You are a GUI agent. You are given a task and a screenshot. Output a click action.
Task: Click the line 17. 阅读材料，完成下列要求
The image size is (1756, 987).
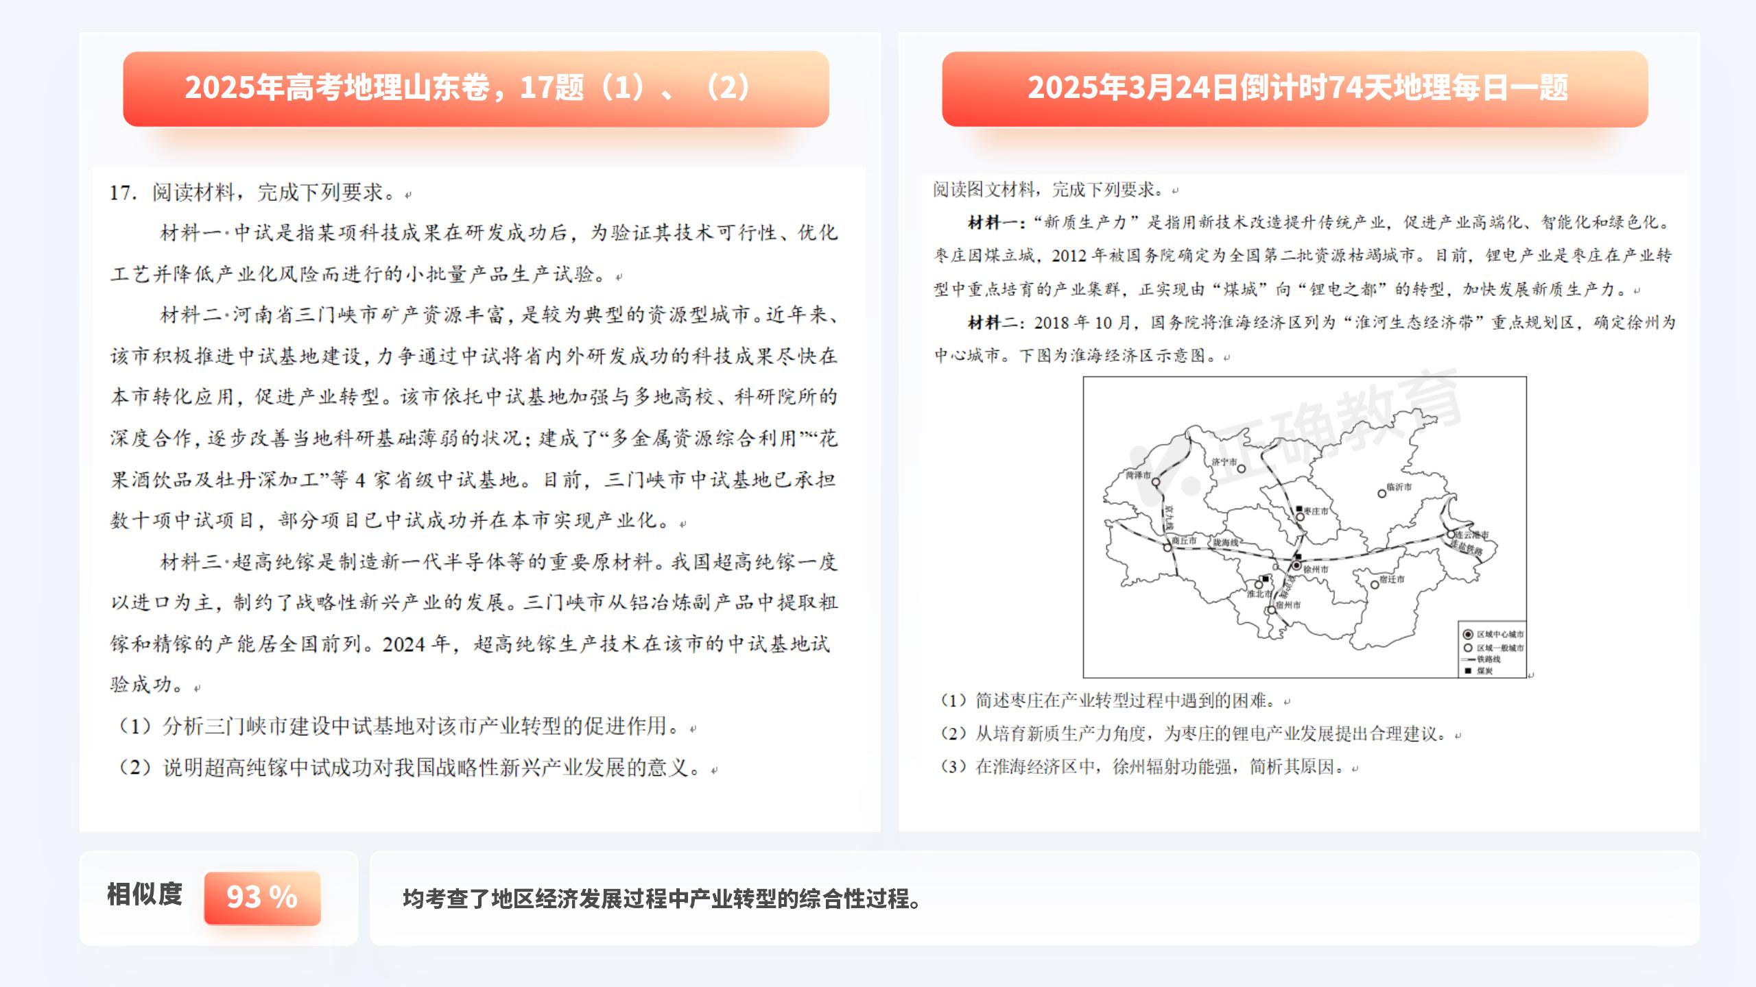[x=260, y=193]
